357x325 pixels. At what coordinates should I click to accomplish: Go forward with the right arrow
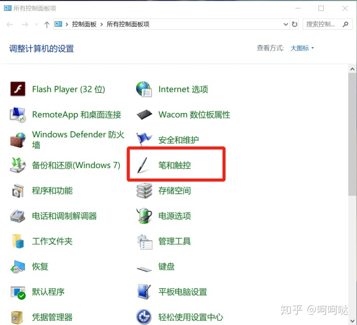click(x=25, y=24)
